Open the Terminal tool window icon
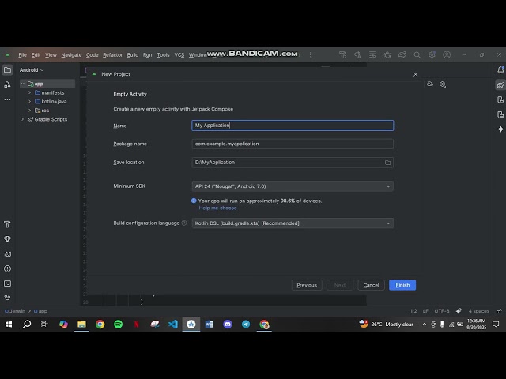This screenshot has width=506, height=379. click(7, 283)
